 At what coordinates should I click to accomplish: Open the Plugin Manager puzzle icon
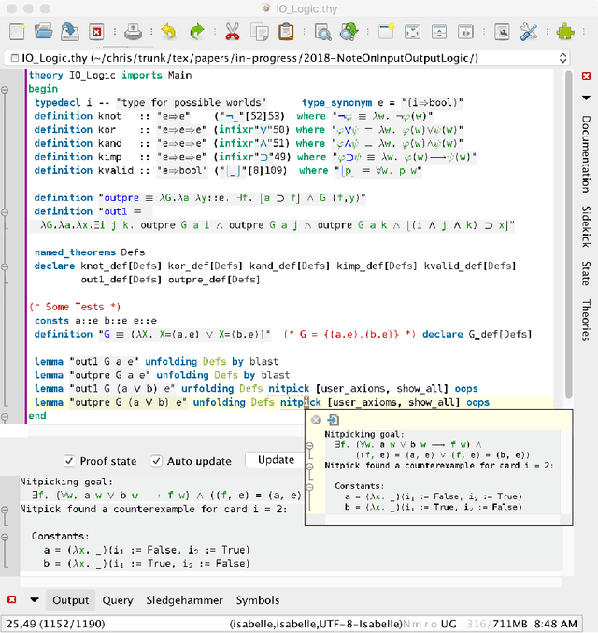tap(564, 32)
